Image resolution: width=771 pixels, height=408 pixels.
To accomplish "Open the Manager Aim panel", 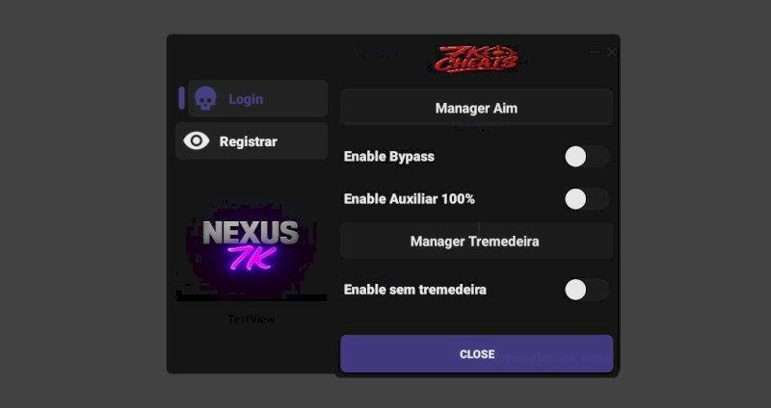I will [x=476, y=108].
